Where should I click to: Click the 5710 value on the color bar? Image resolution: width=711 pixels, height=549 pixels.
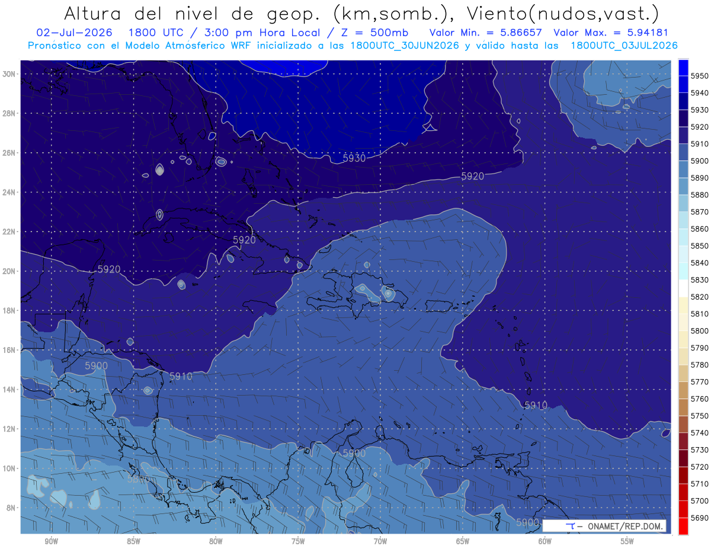point(700,483)
